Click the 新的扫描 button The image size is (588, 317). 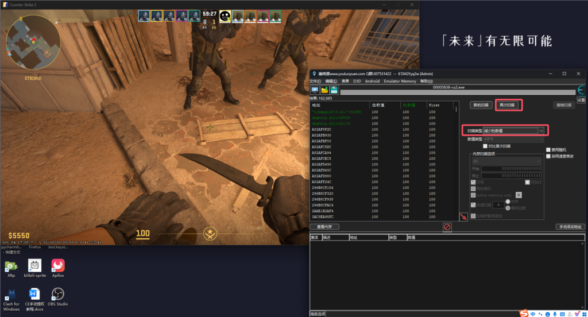click(481, 105)
